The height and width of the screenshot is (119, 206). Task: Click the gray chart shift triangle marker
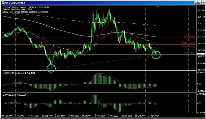click(x=158, y=6)
